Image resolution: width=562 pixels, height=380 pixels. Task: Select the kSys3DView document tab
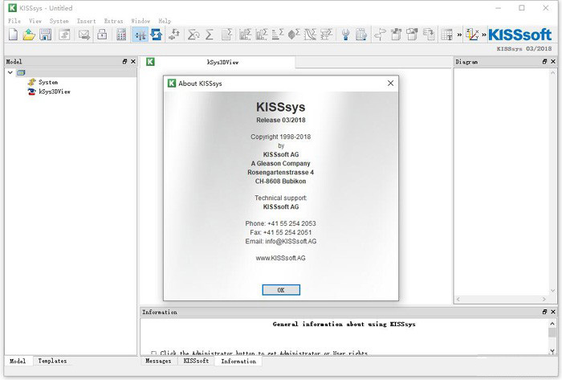pos(218,62)
